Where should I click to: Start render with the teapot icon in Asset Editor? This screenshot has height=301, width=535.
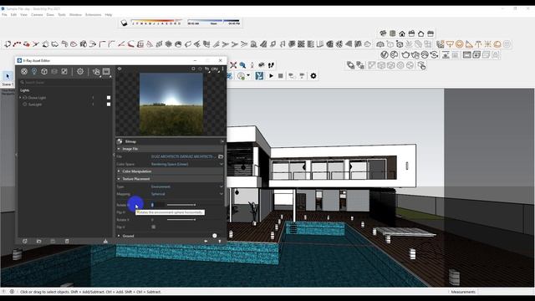click(x=96, y=72)
